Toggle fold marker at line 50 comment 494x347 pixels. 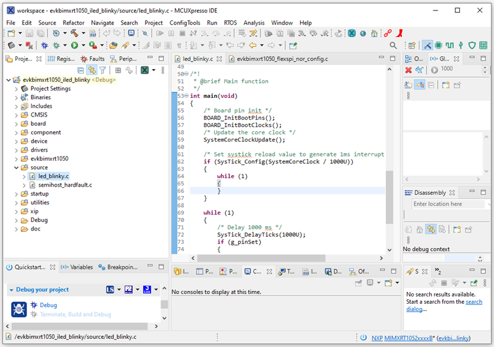[186, 74]
